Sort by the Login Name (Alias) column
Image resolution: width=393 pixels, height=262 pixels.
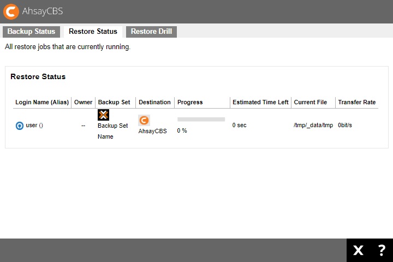point(42,102)
